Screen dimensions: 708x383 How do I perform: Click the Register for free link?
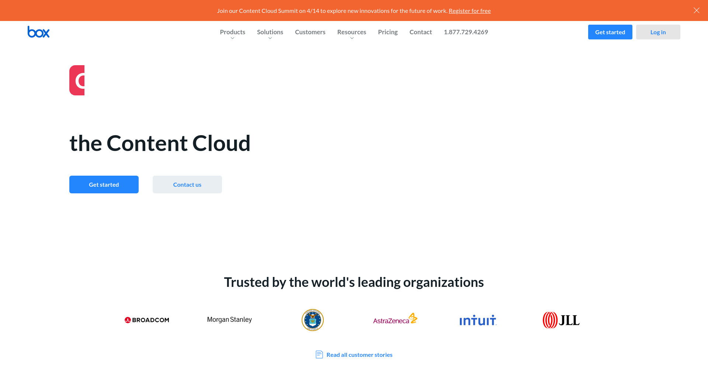tap(469, 11)
